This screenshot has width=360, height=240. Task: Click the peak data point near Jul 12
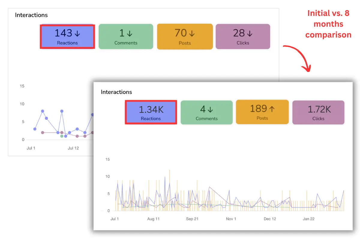coord(62,111)
